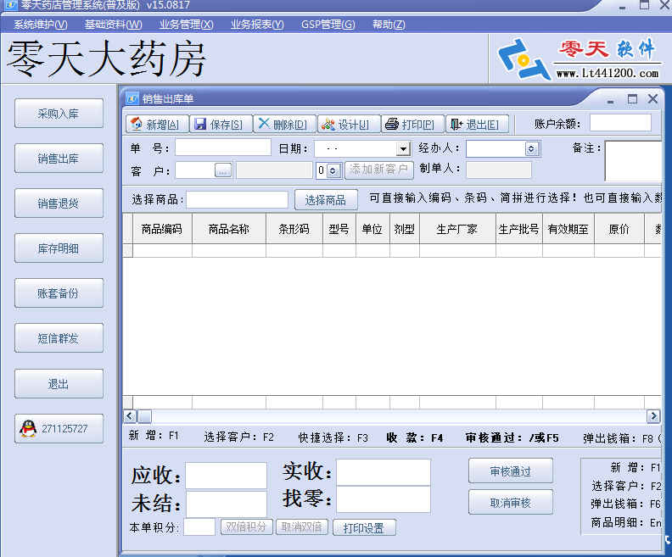Click the 销售出库单 window title icon

(x=132, y=99)
